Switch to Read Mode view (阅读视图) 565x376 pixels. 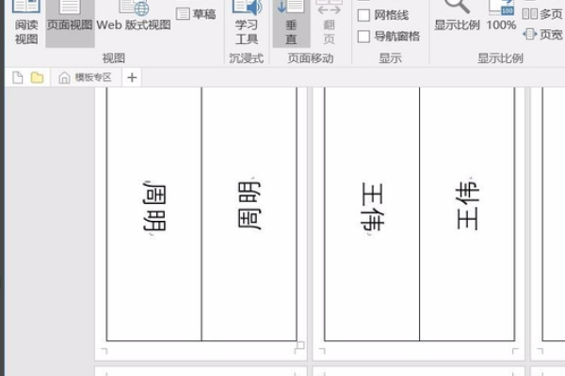click(26, 23)
